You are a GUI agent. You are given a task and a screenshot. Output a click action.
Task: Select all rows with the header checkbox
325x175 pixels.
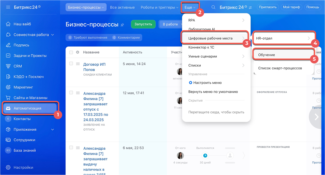pos(71,52)
